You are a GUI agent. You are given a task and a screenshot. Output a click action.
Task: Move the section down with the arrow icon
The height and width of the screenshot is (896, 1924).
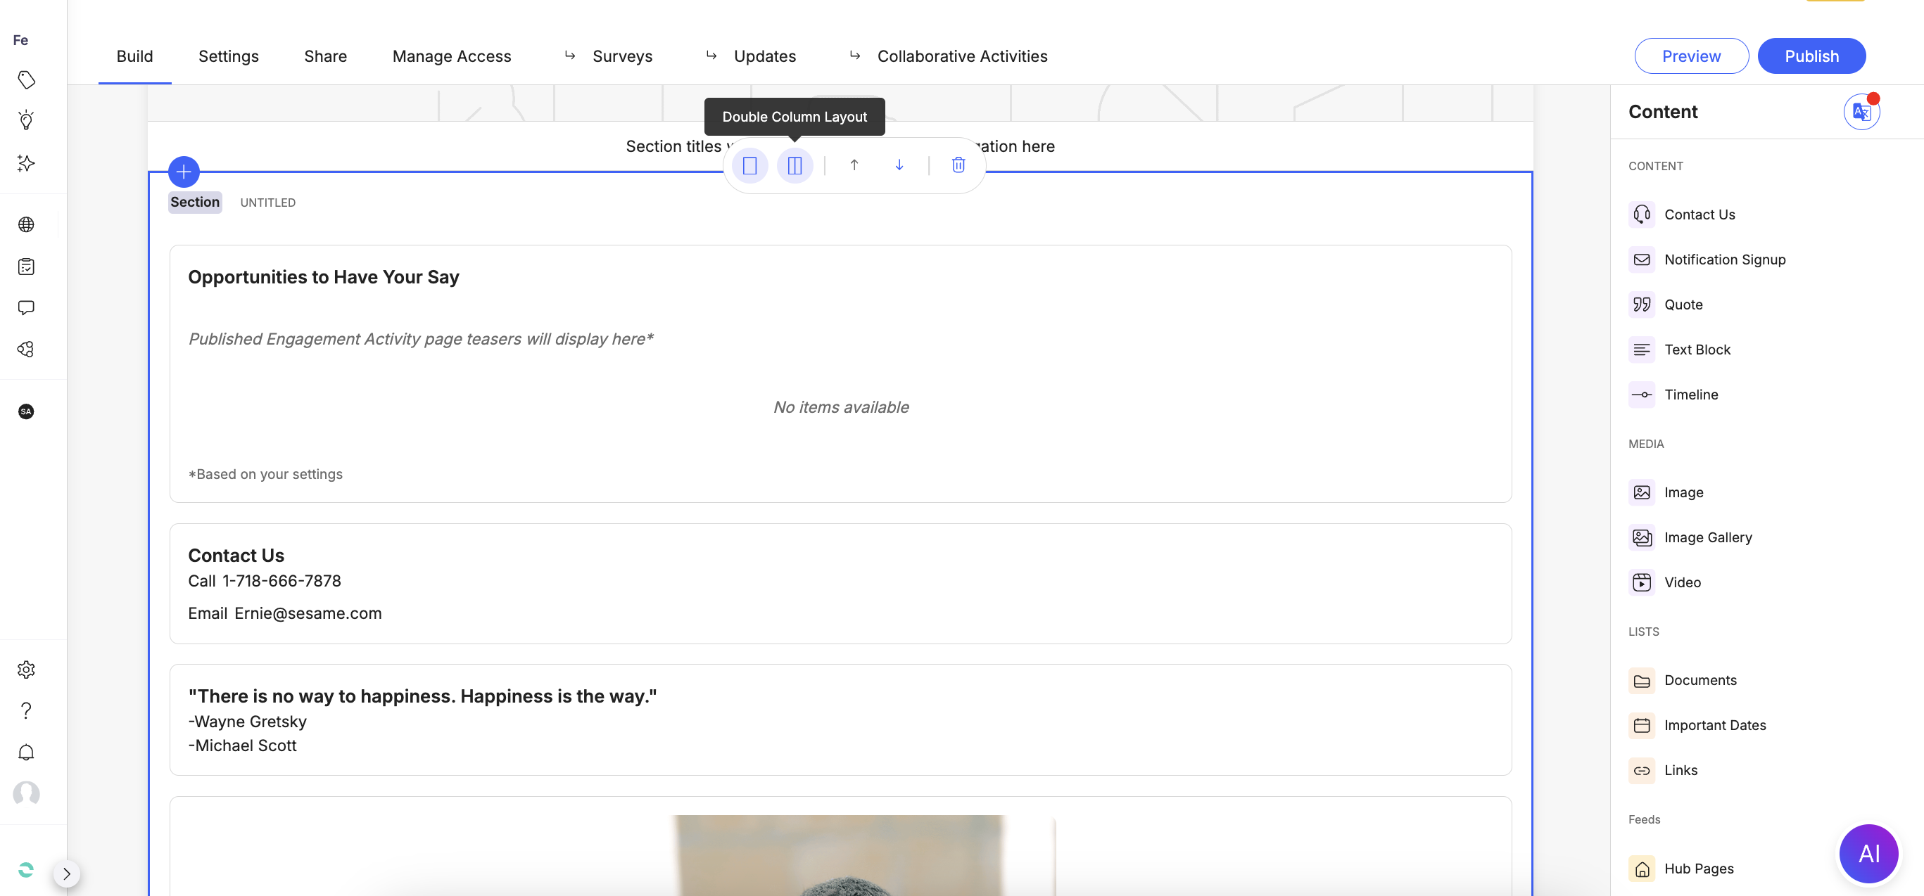[x=899, y=165]
